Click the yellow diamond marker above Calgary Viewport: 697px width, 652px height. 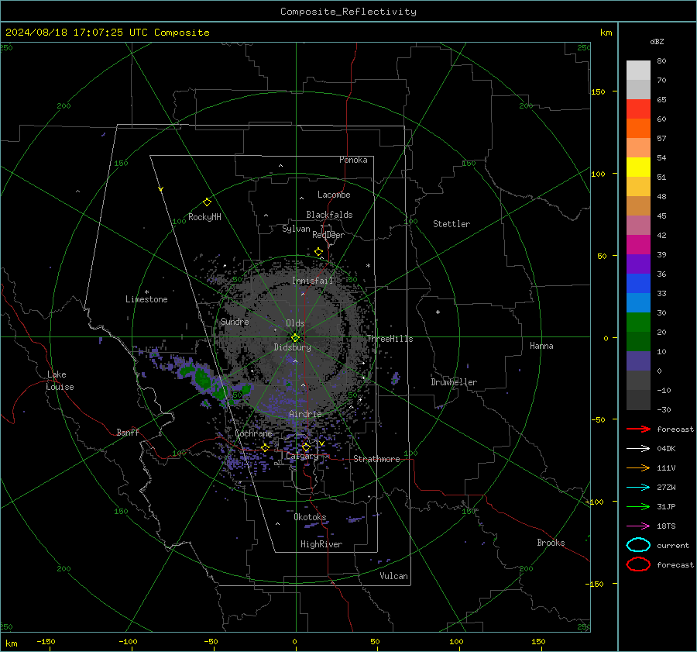306,447
